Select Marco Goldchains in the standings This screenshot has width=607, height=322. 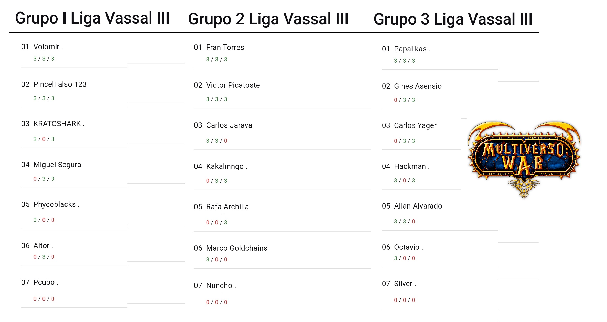pyautogui.click(x=236, y=248)
